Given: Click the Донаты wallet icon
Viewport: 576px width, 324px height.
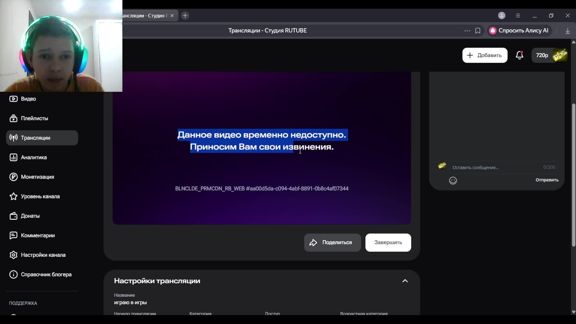Looking at the screenshot, I should [13, 216].
